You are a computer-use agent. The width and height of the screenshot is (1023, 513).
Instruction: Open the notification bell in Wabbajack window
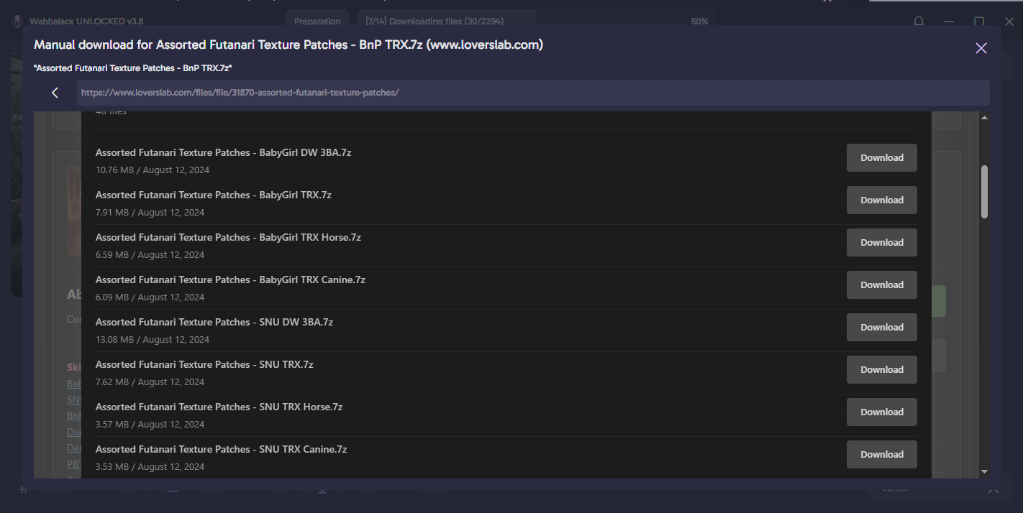pyautogui.click(x=919, y=22)
